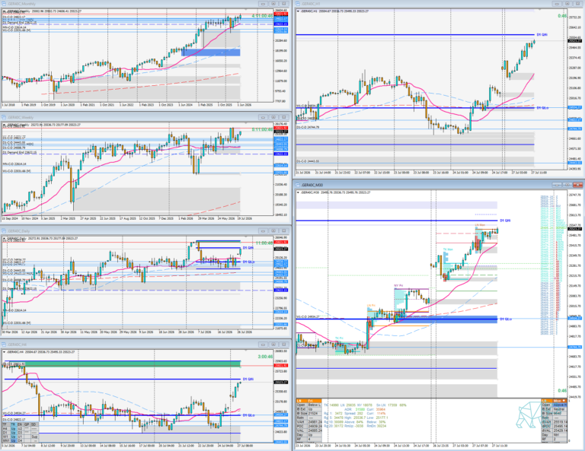Viewport: 585px width, 451px height.
Task: Click the LN Fri session label in M30
Action: pyautogui.click(x=371, y=306)
